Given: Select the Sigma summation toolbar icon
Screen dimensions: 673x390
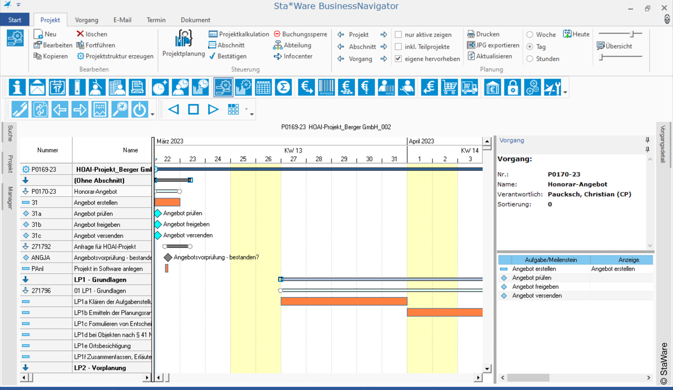Looking at the screenshot, I should [x=284, y=87].
